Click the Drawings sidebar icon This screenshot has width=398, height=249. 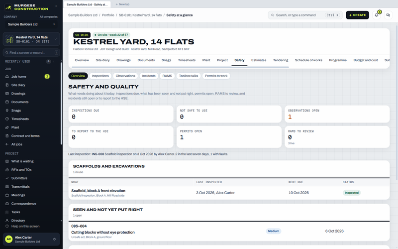(7, 94)
